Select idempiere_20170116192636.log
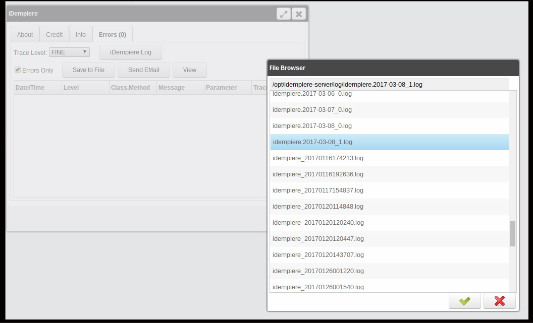This screenshot has height=323, width=533. [390, 174]
